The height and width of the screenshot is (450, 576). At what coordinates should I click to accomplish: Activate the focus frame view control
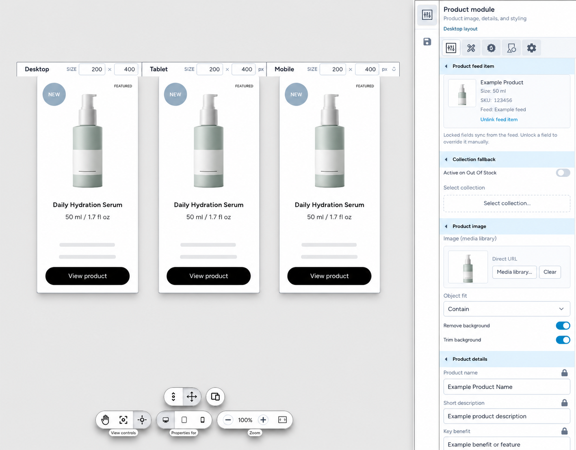click(x=123, y=420)
